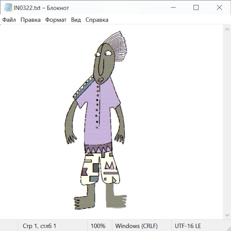Image resolution: width=231 pixels, height=231 pixels.
Task: Click the 'Стр 1, стлб 1' status indicator
Action: click(x=39, y=226)
